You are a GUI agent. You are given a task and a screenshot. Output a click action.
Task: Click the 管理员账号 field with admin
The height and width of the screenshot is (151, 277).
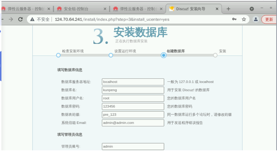tap(133, 147)
